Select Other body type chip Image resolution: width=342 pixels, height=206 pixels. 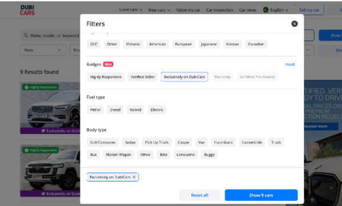tap(145, 155)
